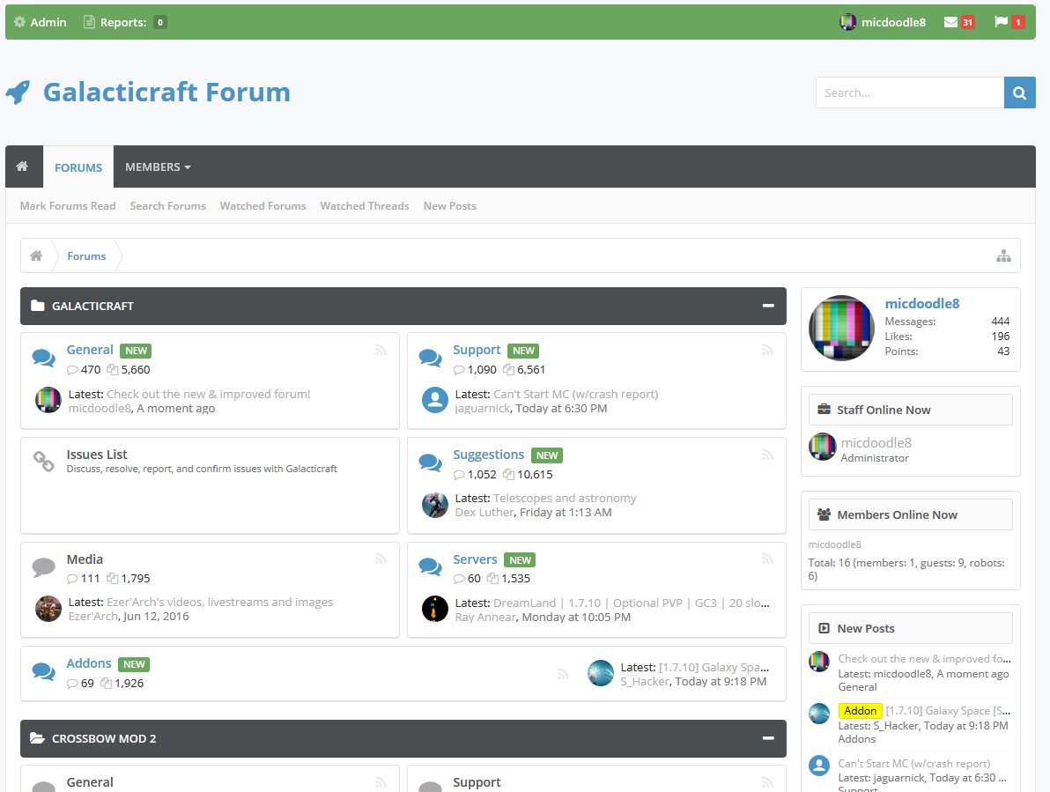Open Watched Threads

[x=365, y=206]
